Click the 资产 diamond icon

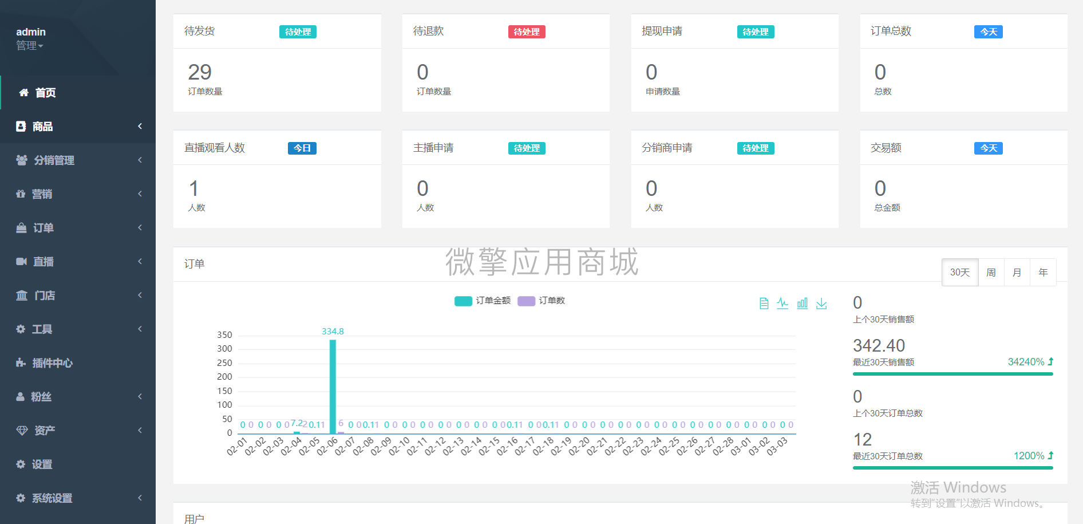(22, 431)
